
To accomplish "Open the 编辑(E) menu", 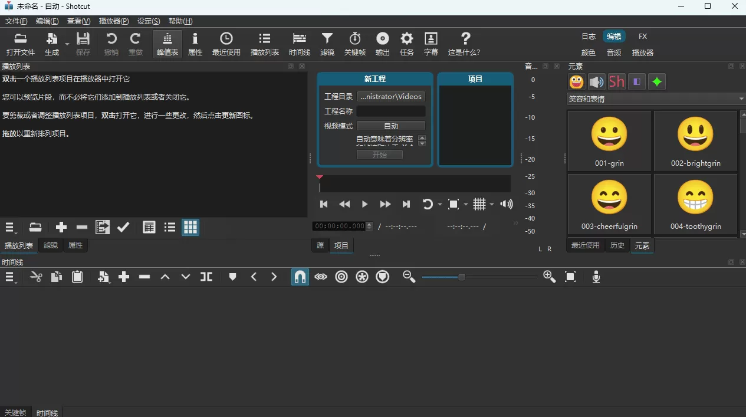I will point(47,21).
